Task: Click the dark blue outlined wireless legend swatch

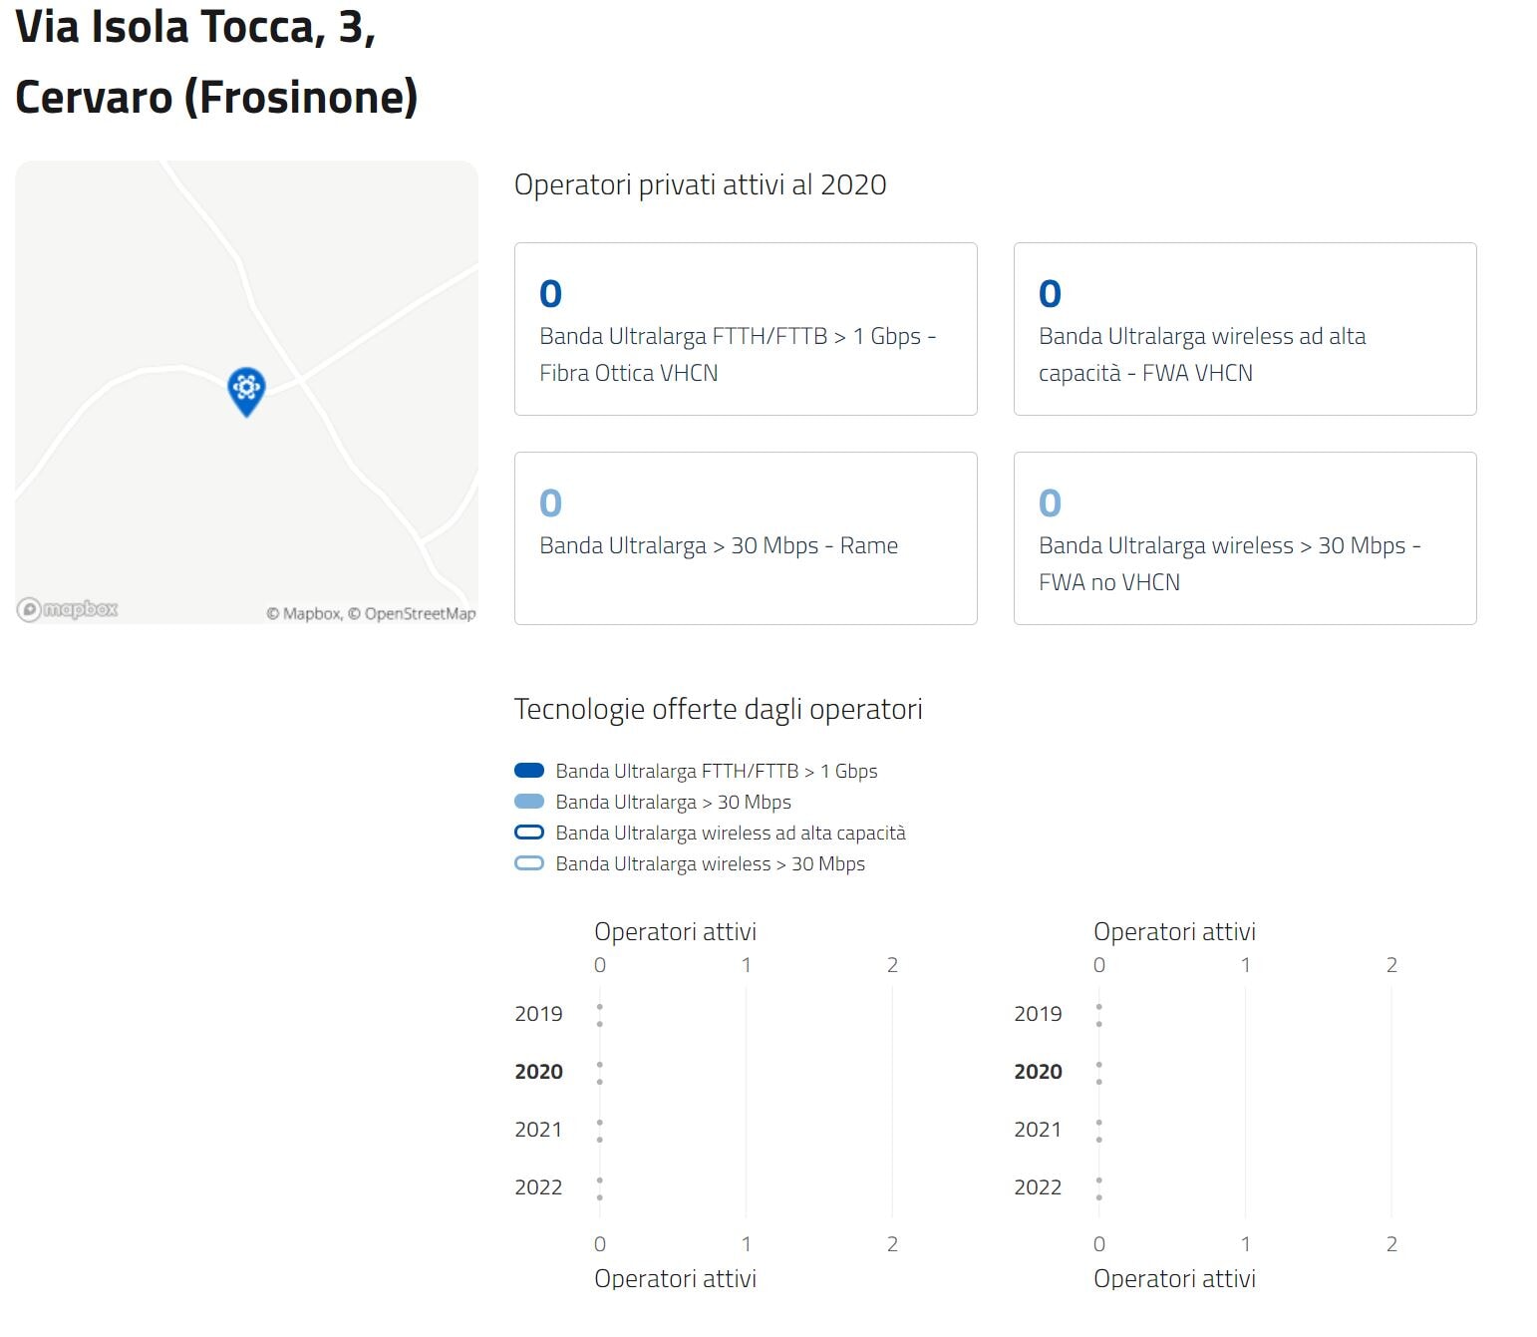Action: [529, 833]
